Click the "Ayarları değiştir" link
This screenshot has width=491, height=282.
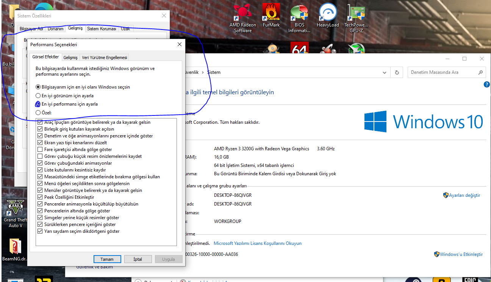tap(464, 195)
